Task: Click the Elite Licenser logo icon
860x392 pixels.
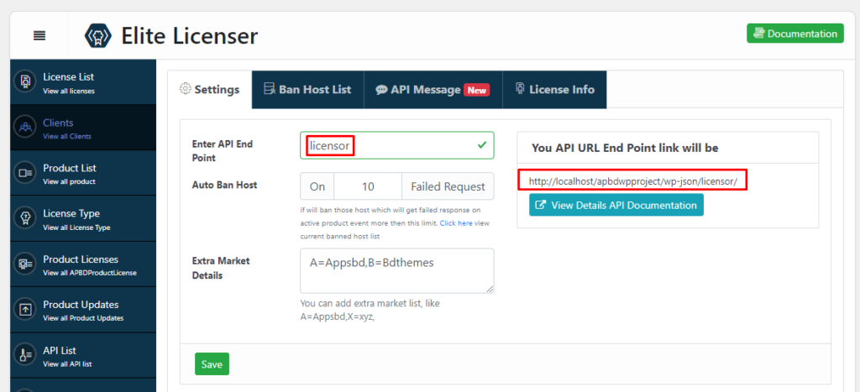Action: [x=97, y=35]
